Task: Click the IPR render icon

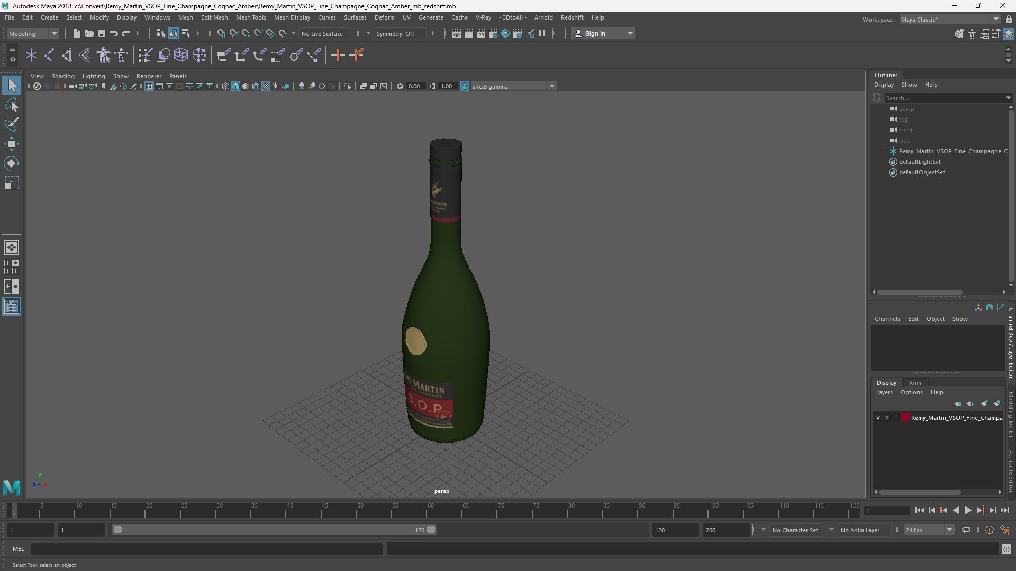Action: [480, 33]
